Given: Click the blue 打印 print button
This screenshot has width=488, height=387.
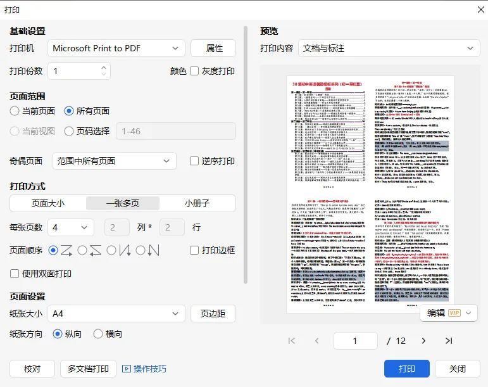Looking at the screenshot, I should (407, 369).
